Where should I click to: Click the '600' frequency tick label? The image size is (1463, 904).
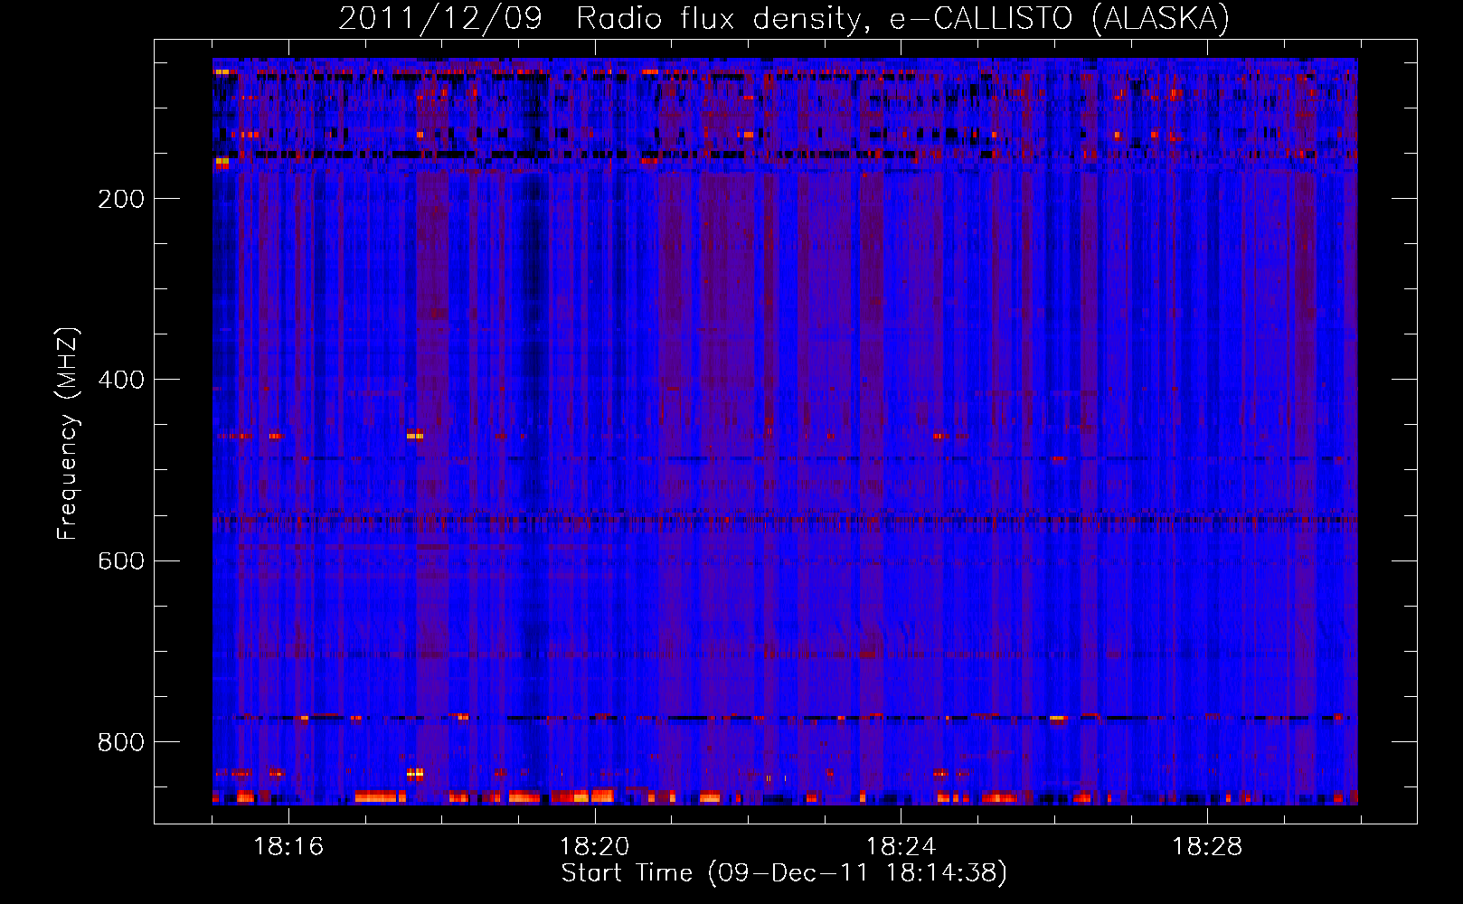click(121, 560)
